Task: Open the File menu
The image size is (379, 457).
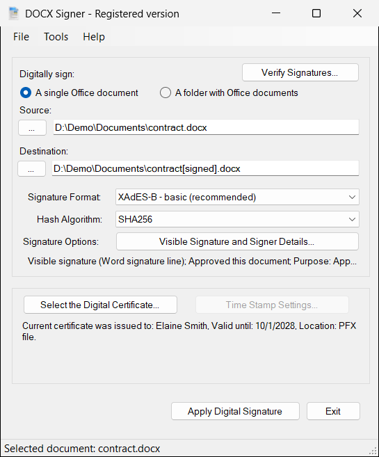Action: coord(21,37)
